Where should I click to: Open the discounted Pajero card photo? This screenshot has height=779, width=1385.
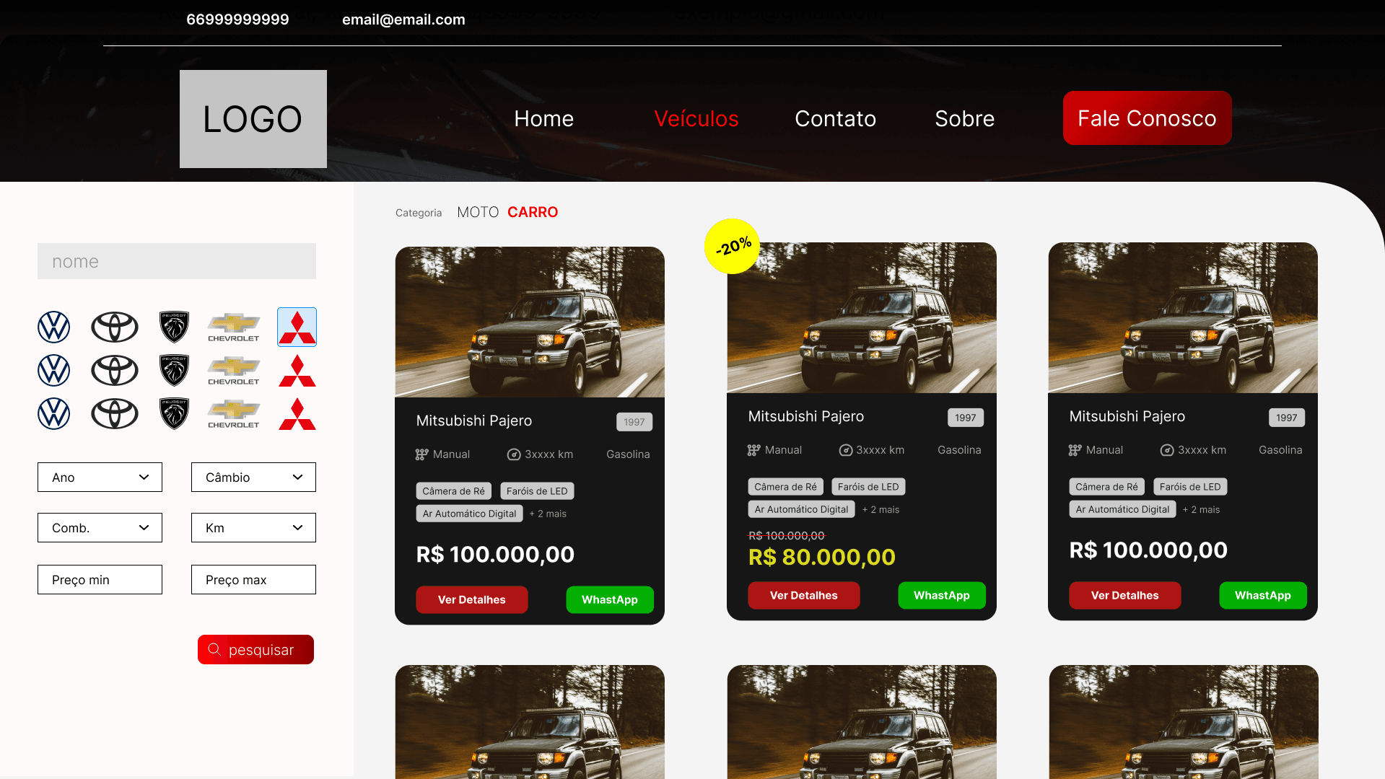coord(862,318)
